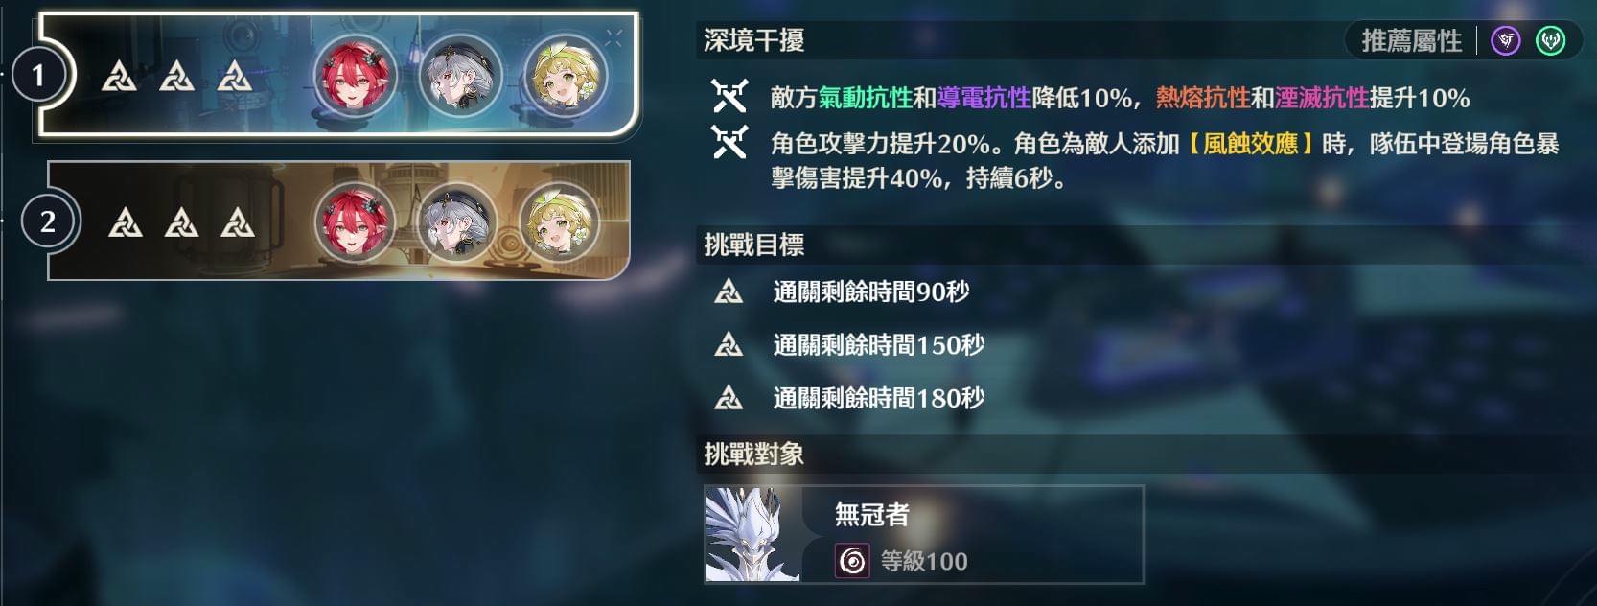This screenshot has height=606, width=1597.
Task: Click second crossed-swords interference icon
Action: click(x=729, y=143)
